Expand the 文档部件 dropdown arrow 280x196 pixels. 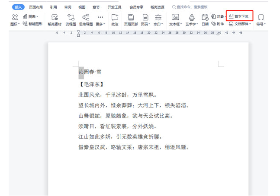point(250,24)
